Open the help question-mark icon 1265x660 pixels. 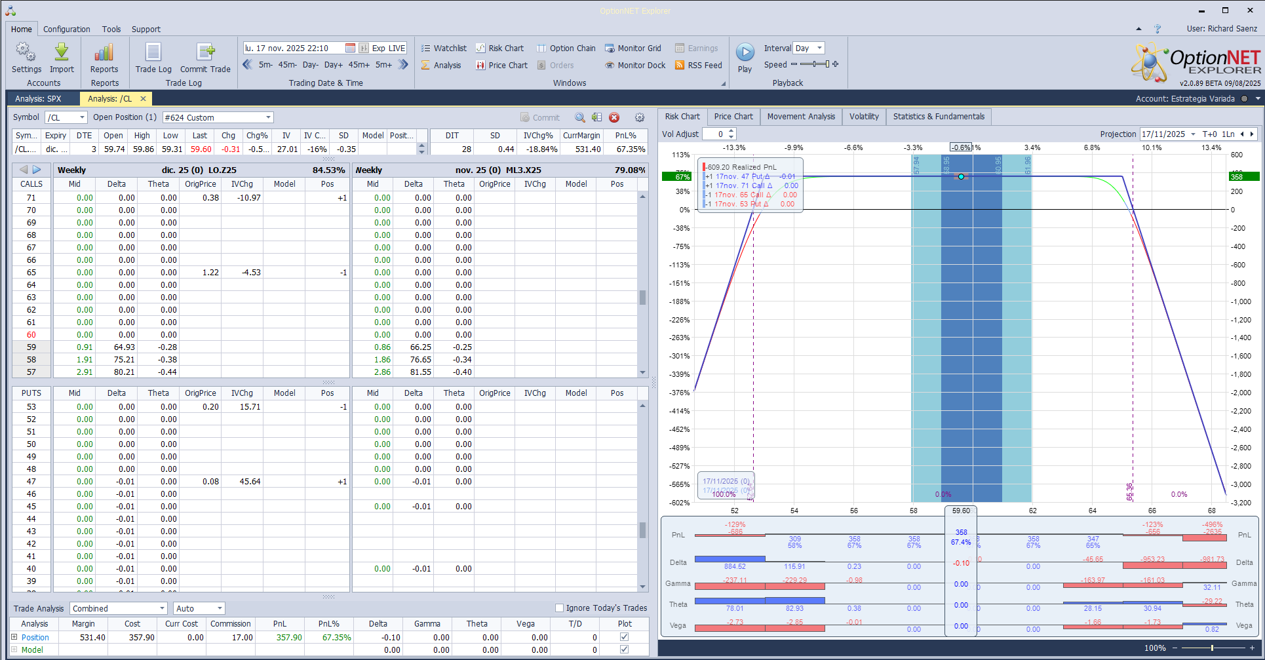click(x=1158, y=29)
